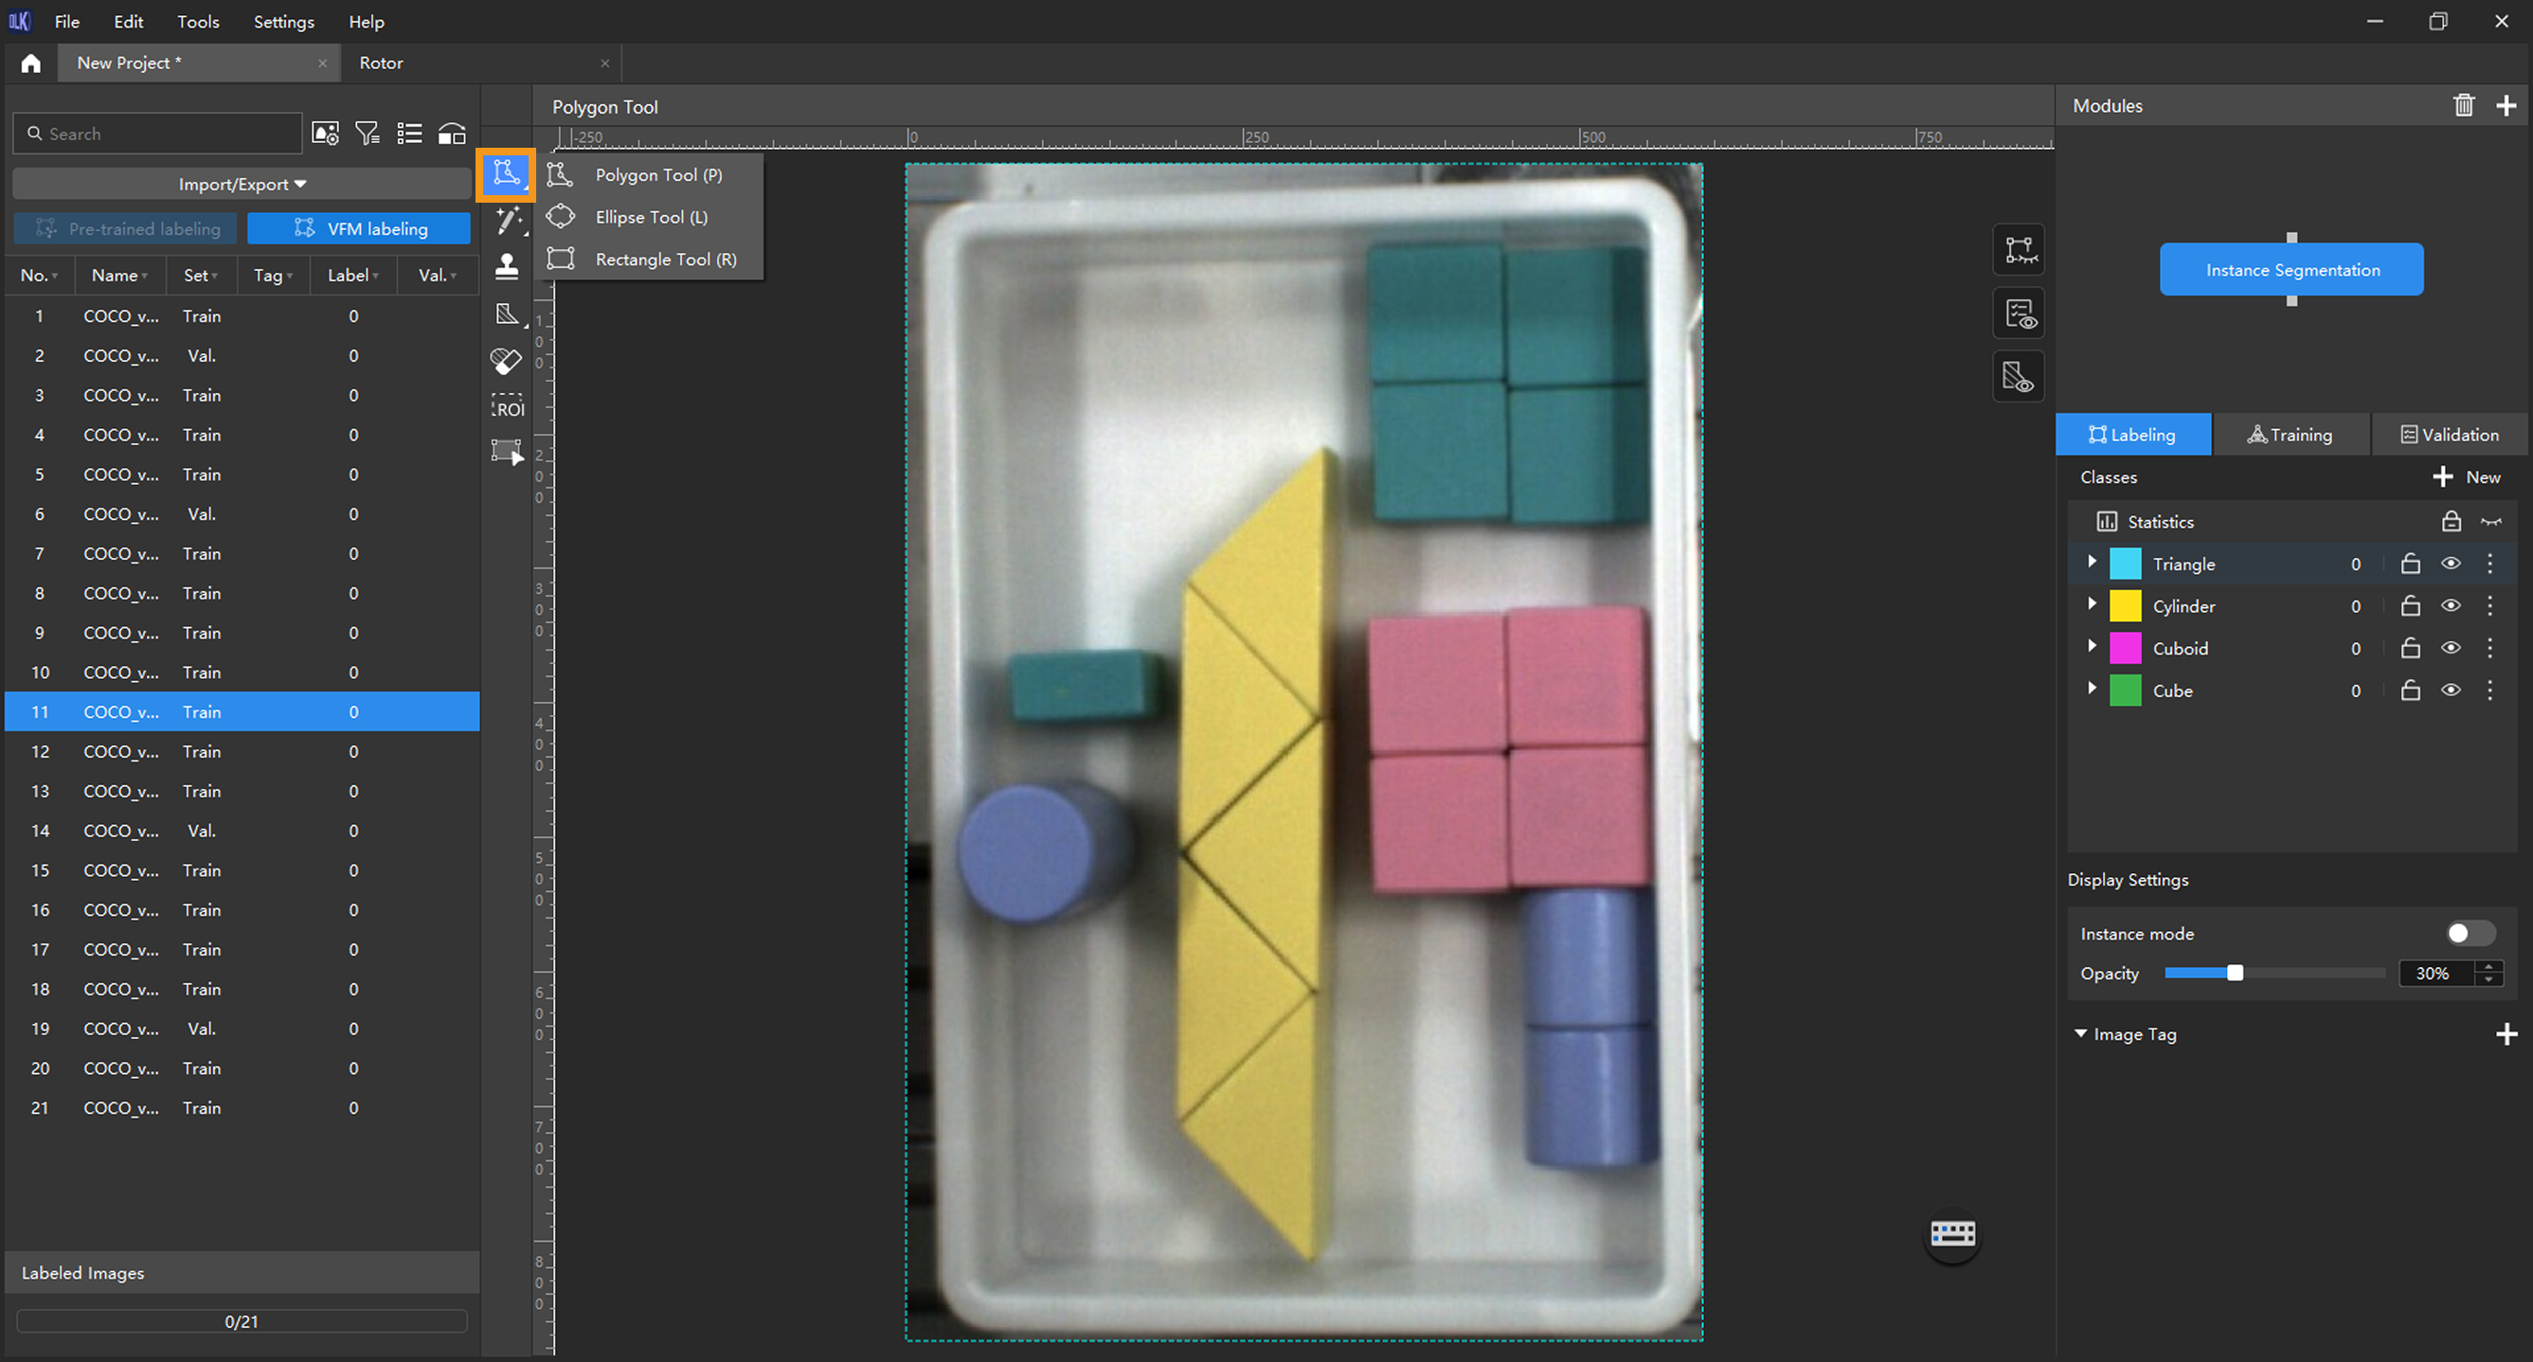This screenshot has width=2533, height=1362.
Task: Click the stamp template tool
Action: [508, 266]
